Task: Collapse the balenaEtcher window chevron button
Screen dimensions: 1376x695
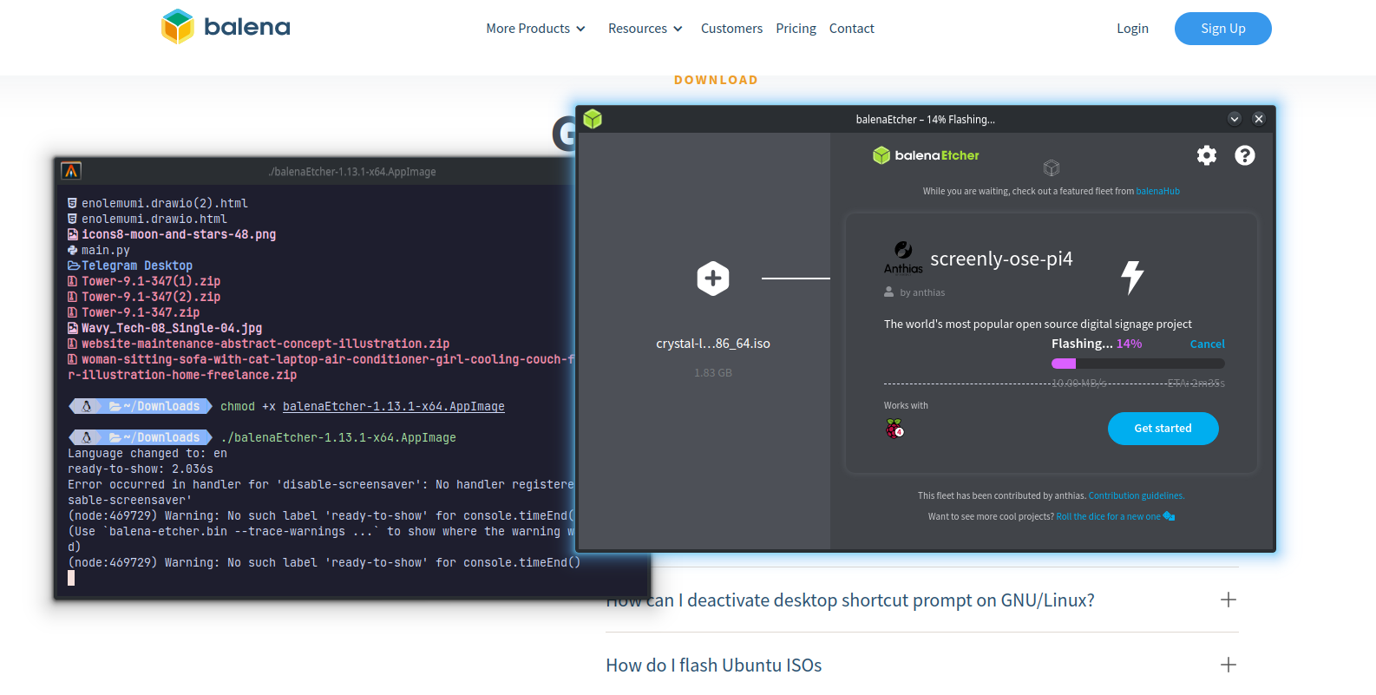Action: tap(1234, 119)
